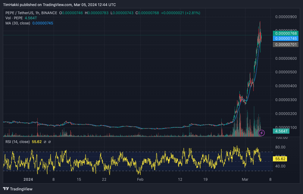
Task: Click the TradingView logo at bottom left
Action: click(18, 189)
